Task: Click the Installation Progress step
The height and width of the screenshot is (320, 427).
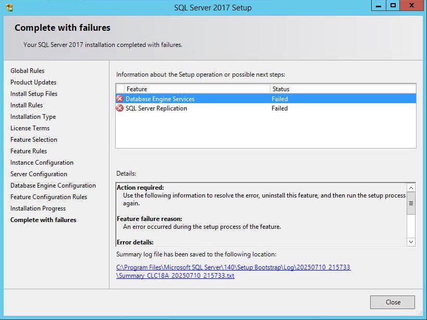Action: click(x=38, y=208)
